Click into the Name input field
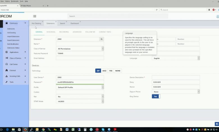The height and width of the screenshot is (132, 219). pos(80,44)
